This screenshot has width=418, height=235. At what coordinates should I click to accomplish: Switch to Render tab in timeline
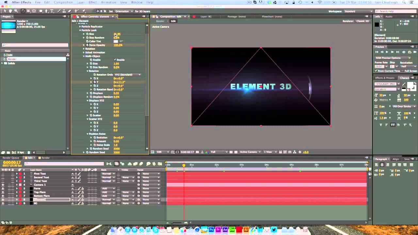[x=45, y=158]
